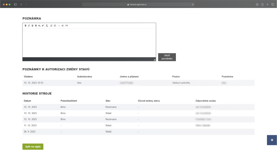
Task: Toggle bold formatting in note editor
Action: click(25, 25)
